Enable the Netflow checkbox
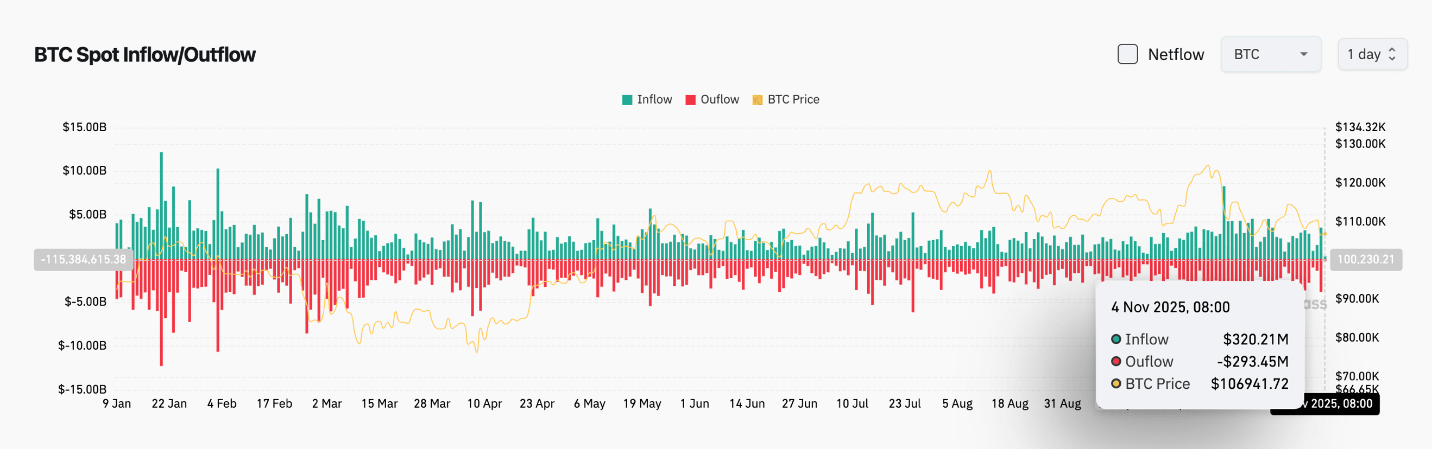1432x449 pixels. [x=1127, y=54]
